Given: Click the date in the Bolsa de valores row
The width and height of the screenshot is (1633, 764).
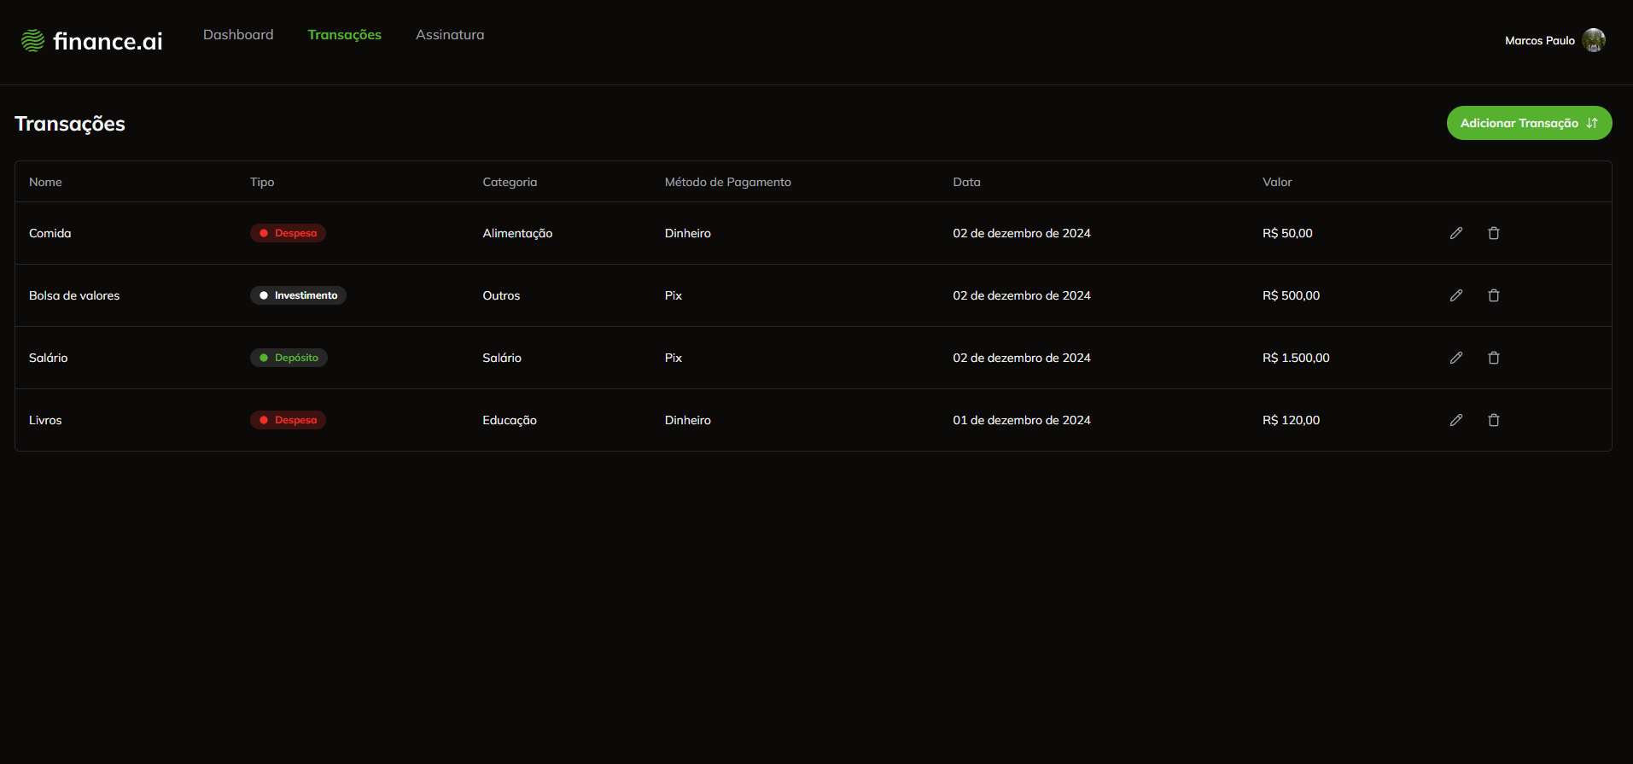Looking at the screenshot, I should tap(1022, 295).
